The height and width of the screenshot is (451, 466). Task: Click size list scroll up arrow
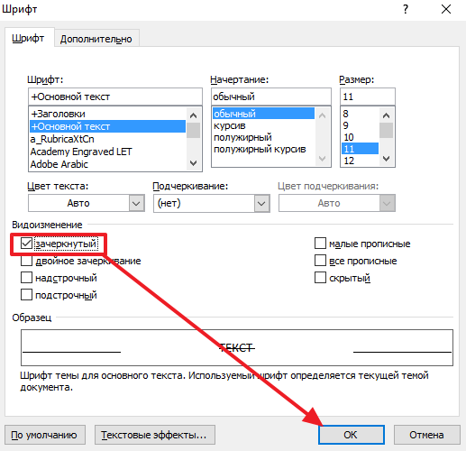[x=387, y=115]
